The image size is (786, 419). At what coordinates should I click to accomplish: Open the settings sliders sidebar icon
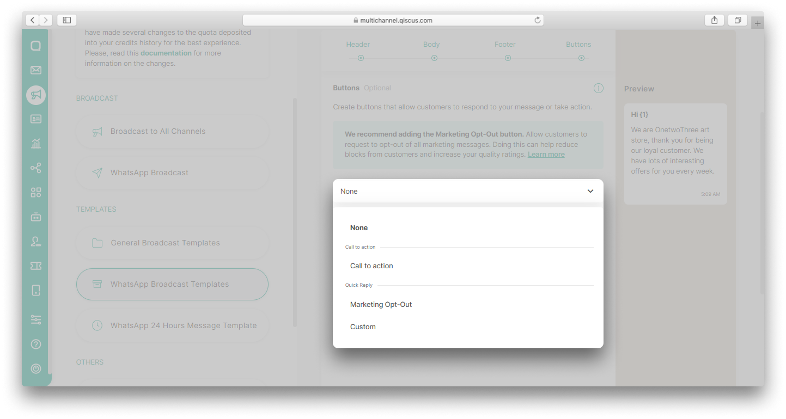click(x=36, y=319)
